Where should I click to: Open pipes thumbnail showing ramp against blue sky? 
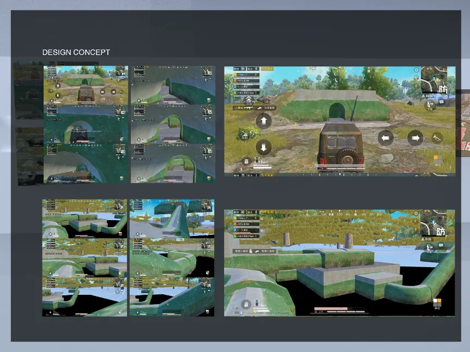172,219
